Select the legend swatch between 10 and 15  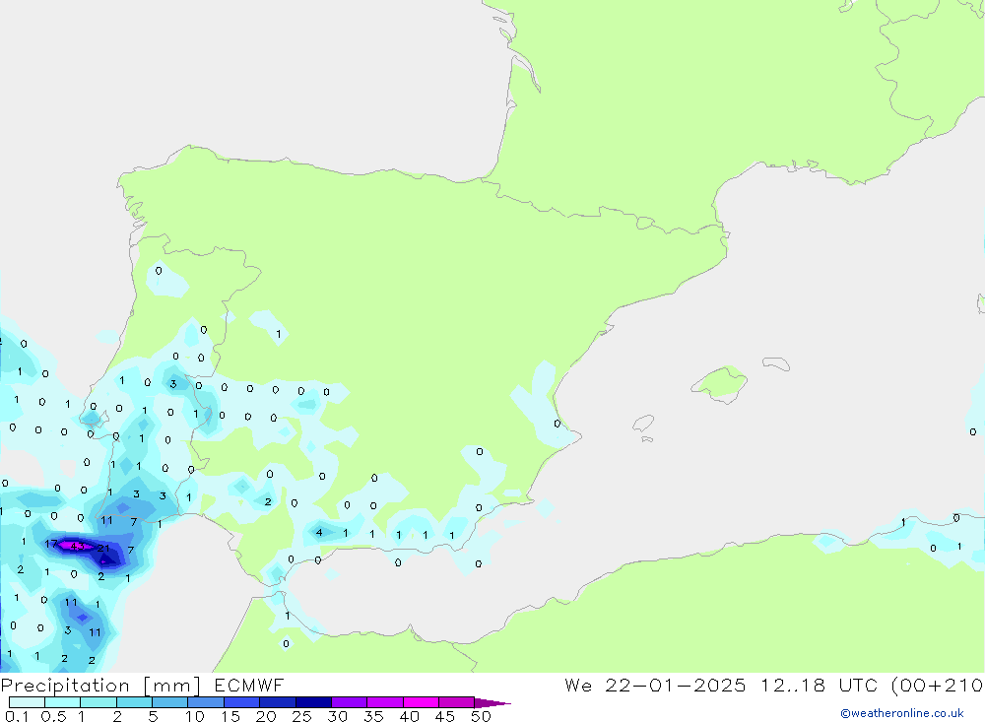click(206, 703)
